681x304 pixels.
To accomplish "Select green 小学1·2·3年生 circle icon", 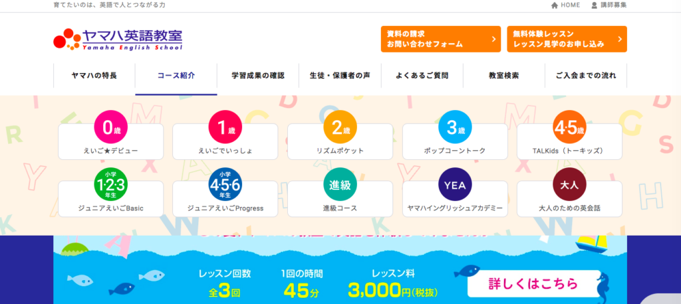I will [111, 185].
